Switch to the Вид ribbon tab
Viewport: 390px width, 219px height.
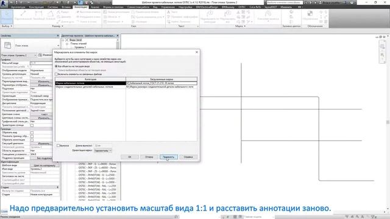[x=155, y=7]
